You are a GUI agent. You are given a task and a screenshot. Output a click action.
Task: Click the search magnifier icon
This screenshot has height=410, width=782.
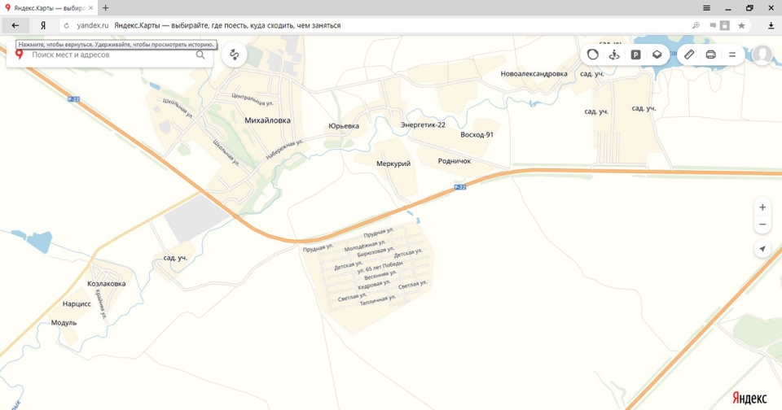pyautogui.click(x=200, y=55)
